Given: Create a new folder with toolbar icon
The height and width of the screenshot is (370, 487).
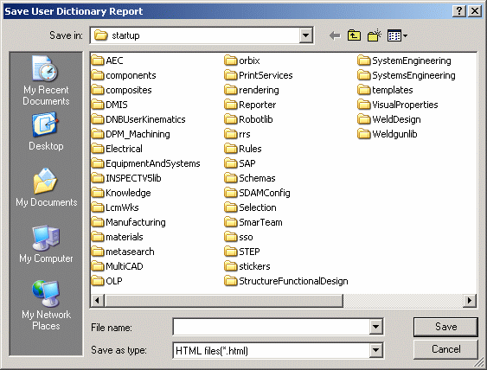Looking at the screenshot, I should 375,35.
